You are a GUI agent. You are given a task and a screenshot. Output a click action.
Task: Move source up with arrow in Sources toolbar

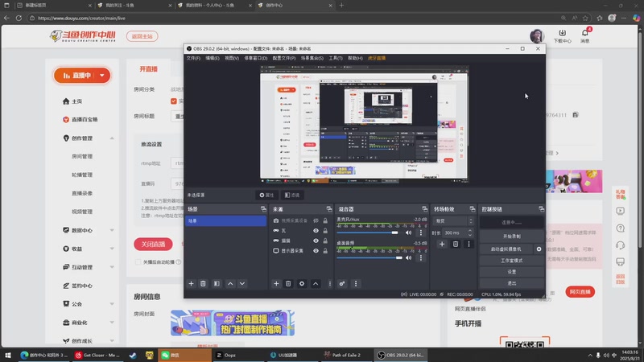pyautogui.click(x=316, y=284)
